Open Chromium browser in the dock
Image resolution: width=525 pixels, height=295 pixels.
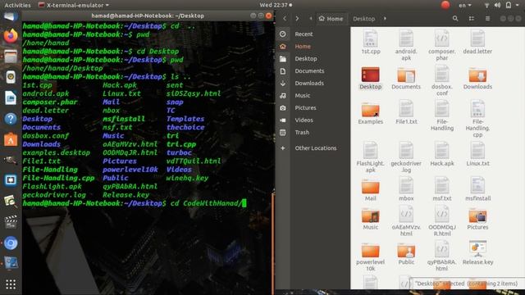click(11, 243)
